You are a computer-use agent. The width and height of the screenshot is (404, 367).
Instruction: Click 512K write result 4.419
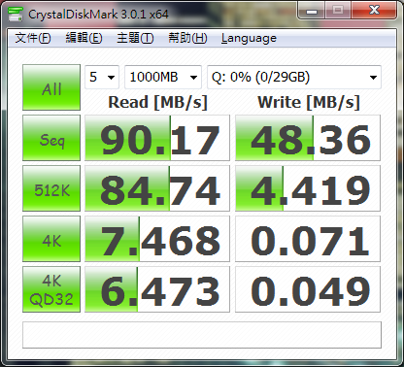[308, 188]
